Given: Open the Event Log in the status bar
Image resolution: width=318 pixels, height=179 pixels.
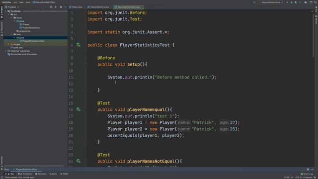Looking at the screenshot, I should pos(307,174).
